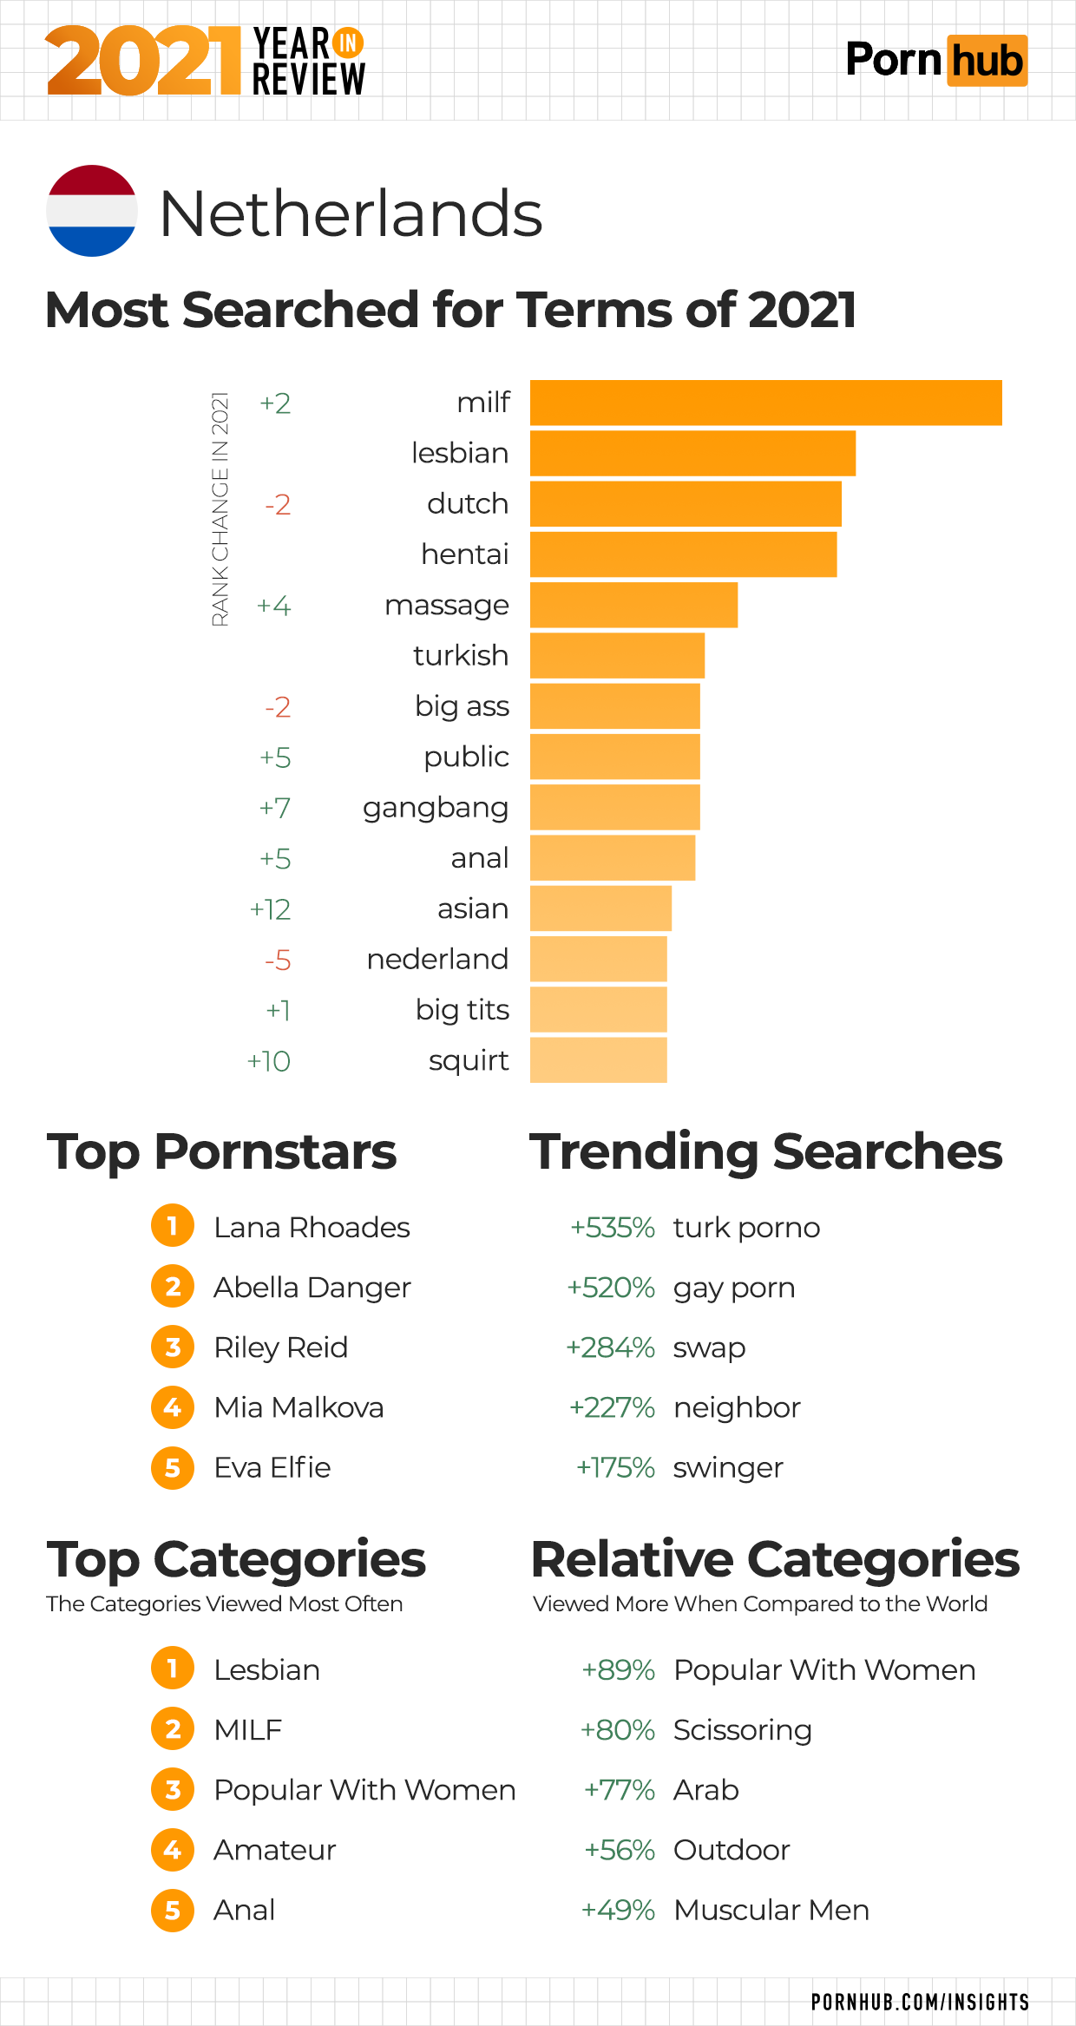1076x2026 pixels.
Task: Click the number 2 badge beside MILF category
Action: coord(173,1729)
